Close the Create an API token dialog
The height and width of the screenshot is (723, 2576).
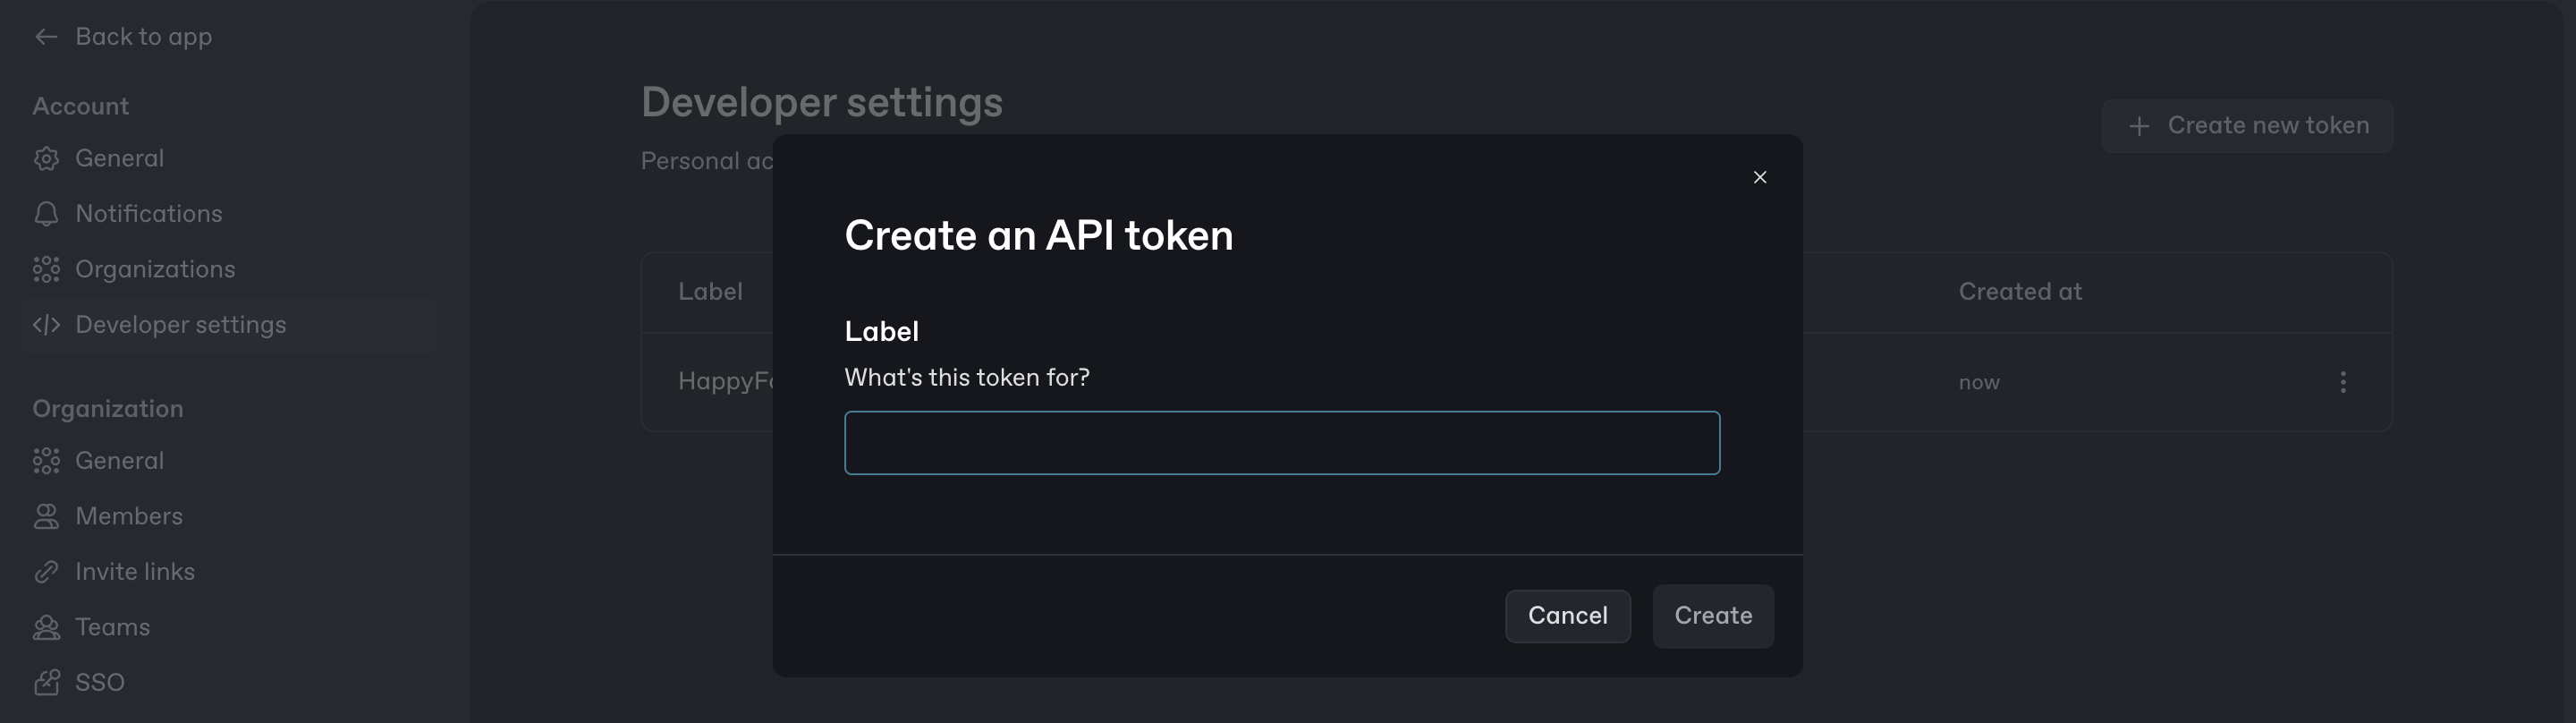click(1760, 177)
